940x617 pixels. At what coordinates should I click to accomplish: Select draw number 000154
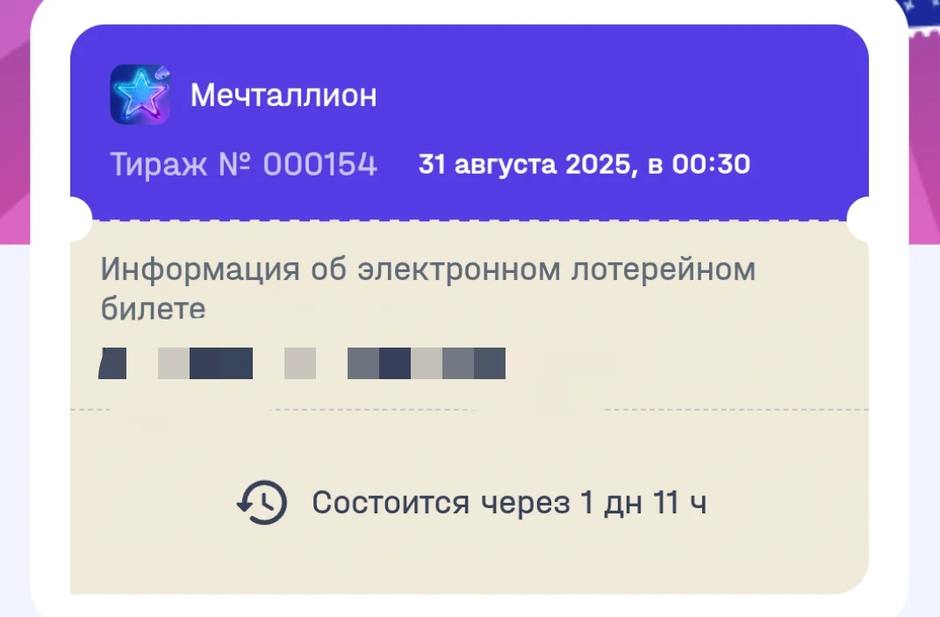tap(320, 164)
